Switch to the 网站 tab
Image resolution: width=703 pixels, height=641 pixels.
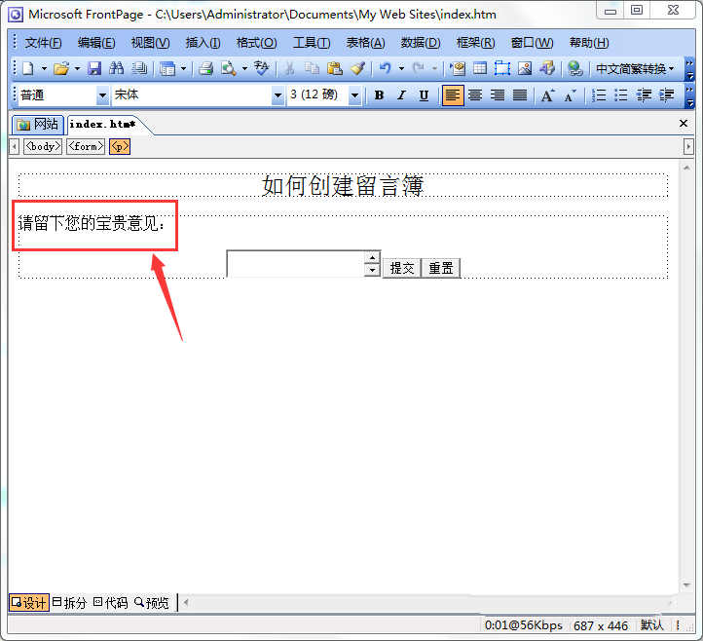click(38, 125)
